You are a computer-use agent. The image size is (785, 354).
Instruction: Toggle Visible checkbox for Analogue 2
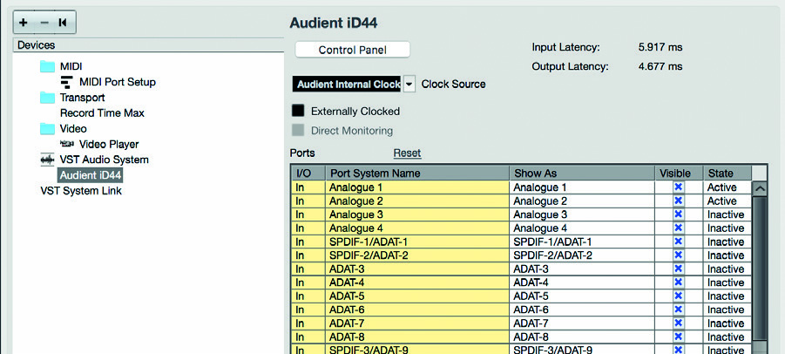[679, 201]
